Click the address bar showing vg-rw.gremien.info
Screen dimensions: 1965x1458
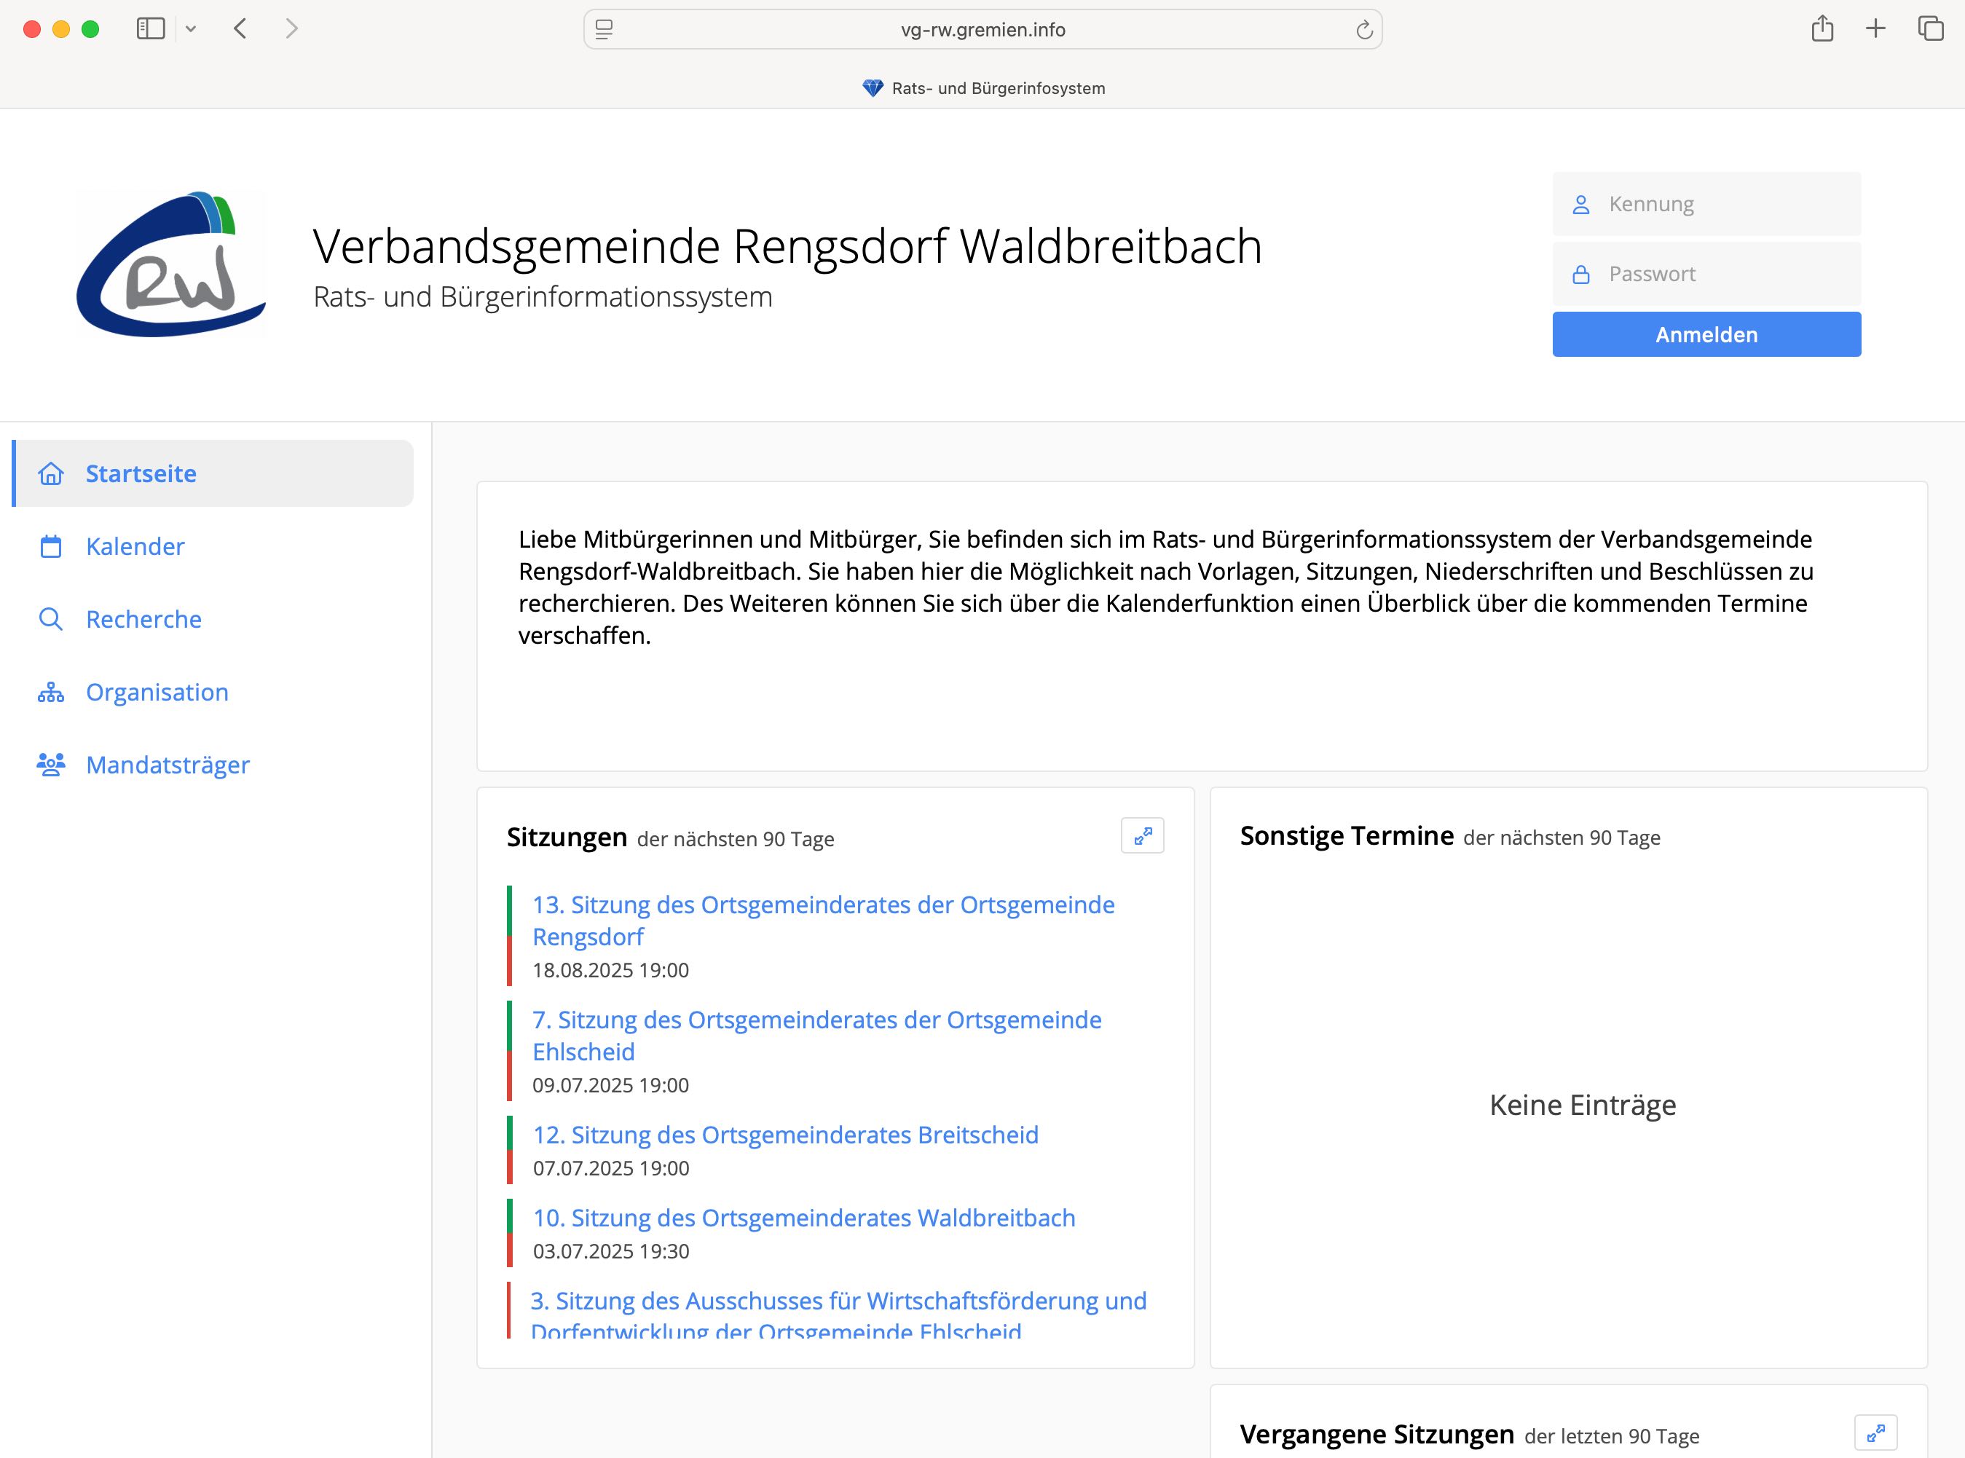(982, 28)
